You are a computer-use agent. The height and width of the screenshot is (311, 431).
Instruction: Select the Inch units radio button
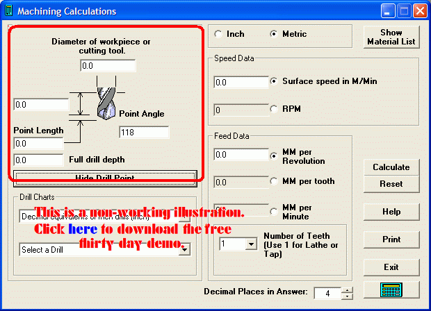(x=218, y=34)
